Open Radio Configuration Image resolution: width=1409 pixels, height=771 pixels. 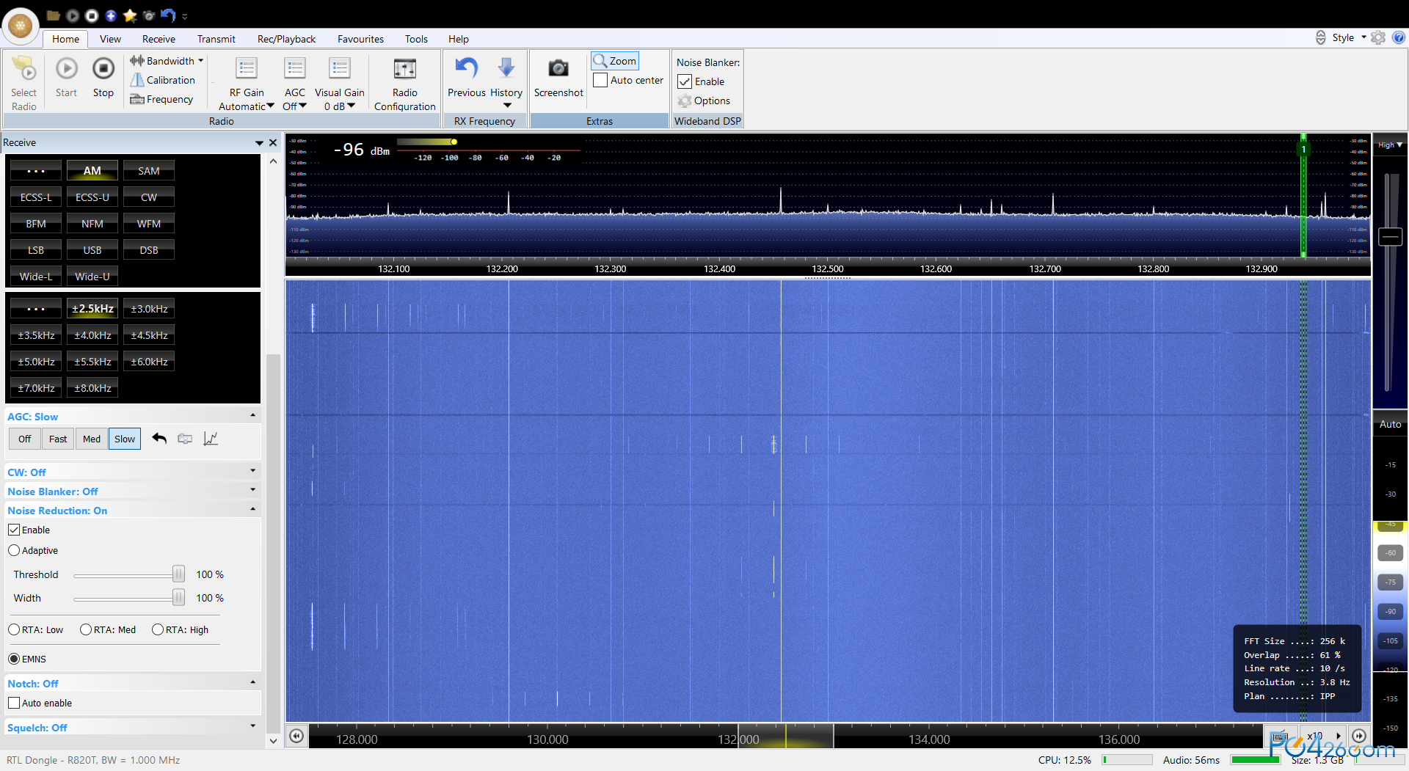[404, 83]
